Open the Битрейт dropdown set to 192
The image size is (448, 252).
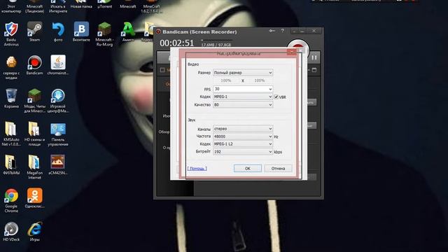point(243,152)
